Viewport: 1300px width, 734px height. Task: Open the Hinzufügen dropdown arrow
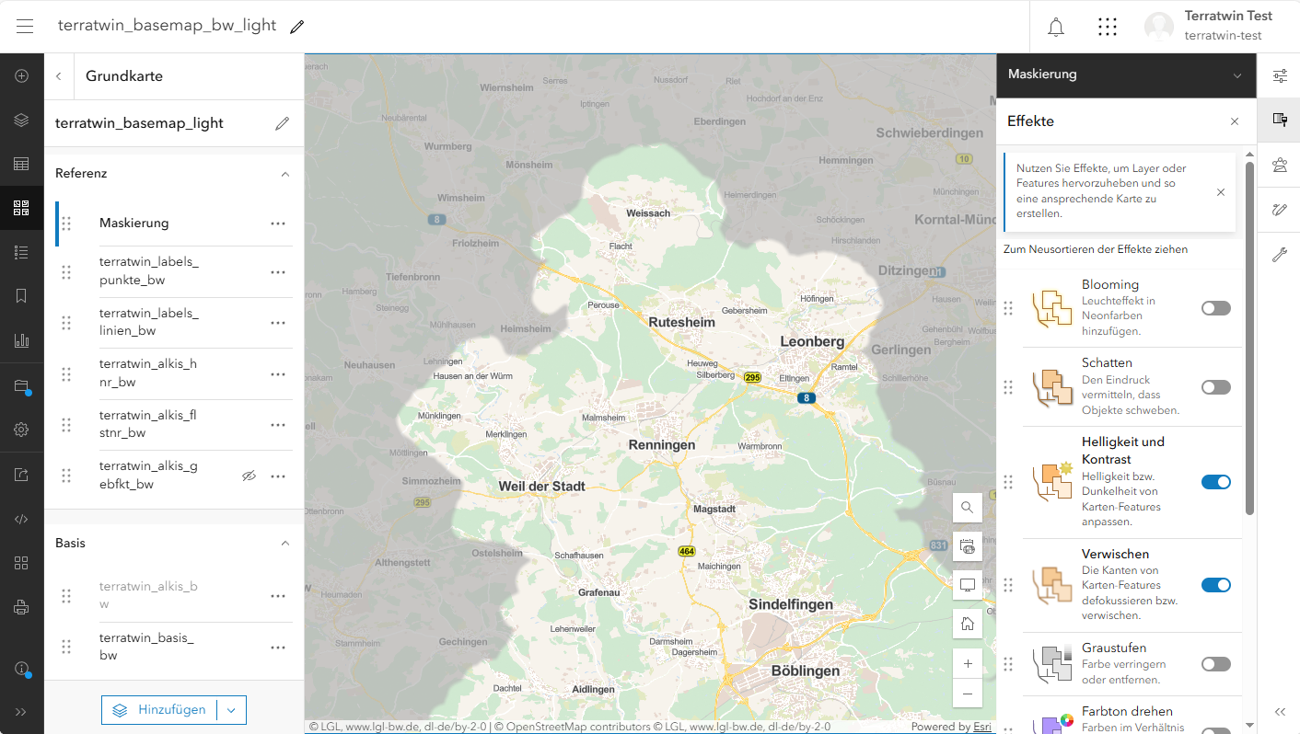tap(231, 710)
